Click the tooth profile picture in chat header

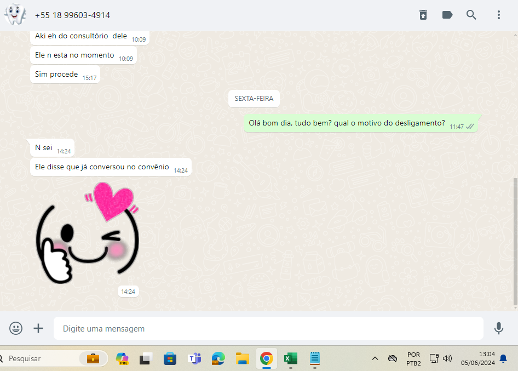click(x=15, y=15)
